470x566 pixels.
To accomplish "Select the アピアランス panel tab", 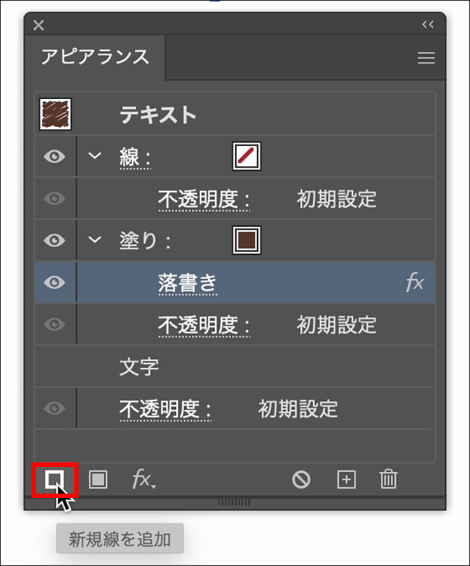I will coord(95,57).
